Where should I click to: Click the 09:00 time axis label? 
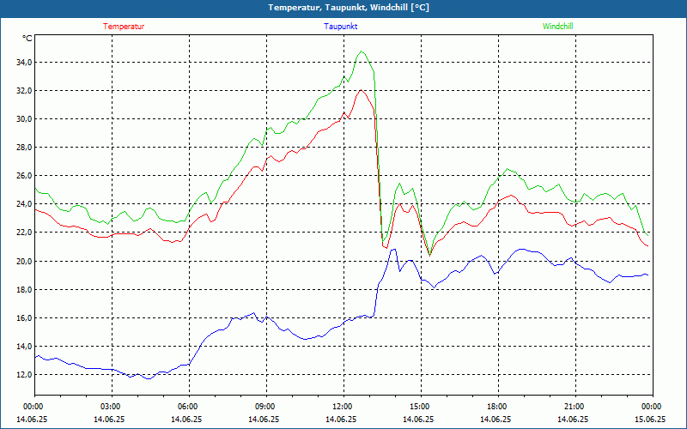pyautogui.click(x=265, y=407)
